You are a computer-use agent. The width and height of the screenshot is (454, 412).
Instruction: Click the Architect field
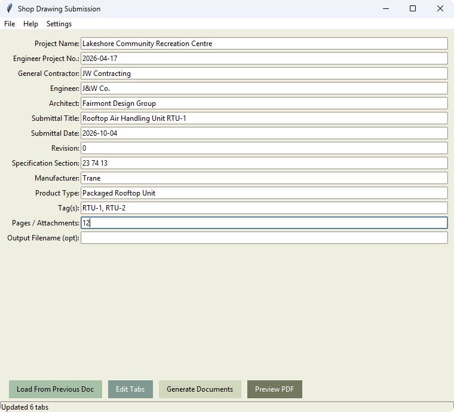[264, 103]
